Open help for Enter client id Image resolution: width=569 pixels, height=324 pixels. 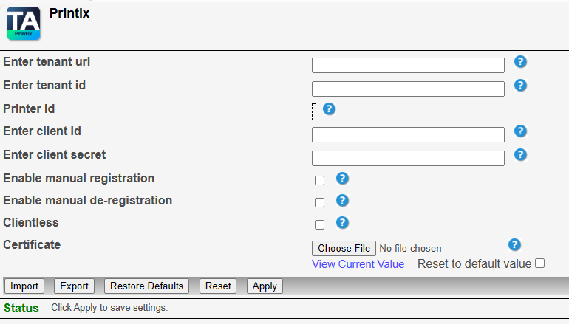pos(520,131)
